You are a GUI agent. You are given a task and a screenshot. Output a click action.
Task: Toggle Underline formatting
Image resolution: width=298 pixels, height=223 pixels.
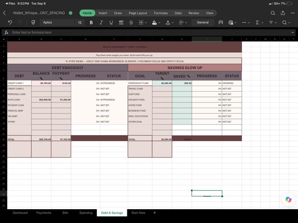pyautogui.click(x=111, y=22)
